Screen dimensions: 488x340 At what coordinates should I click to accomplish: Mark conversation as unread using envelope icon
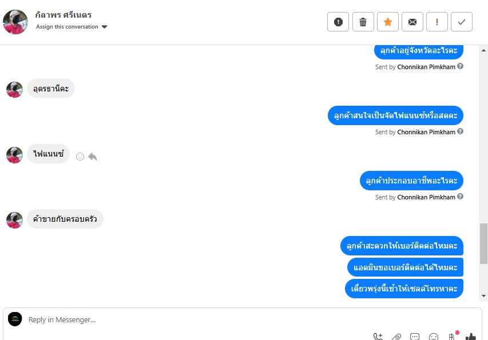coord(412,22)
